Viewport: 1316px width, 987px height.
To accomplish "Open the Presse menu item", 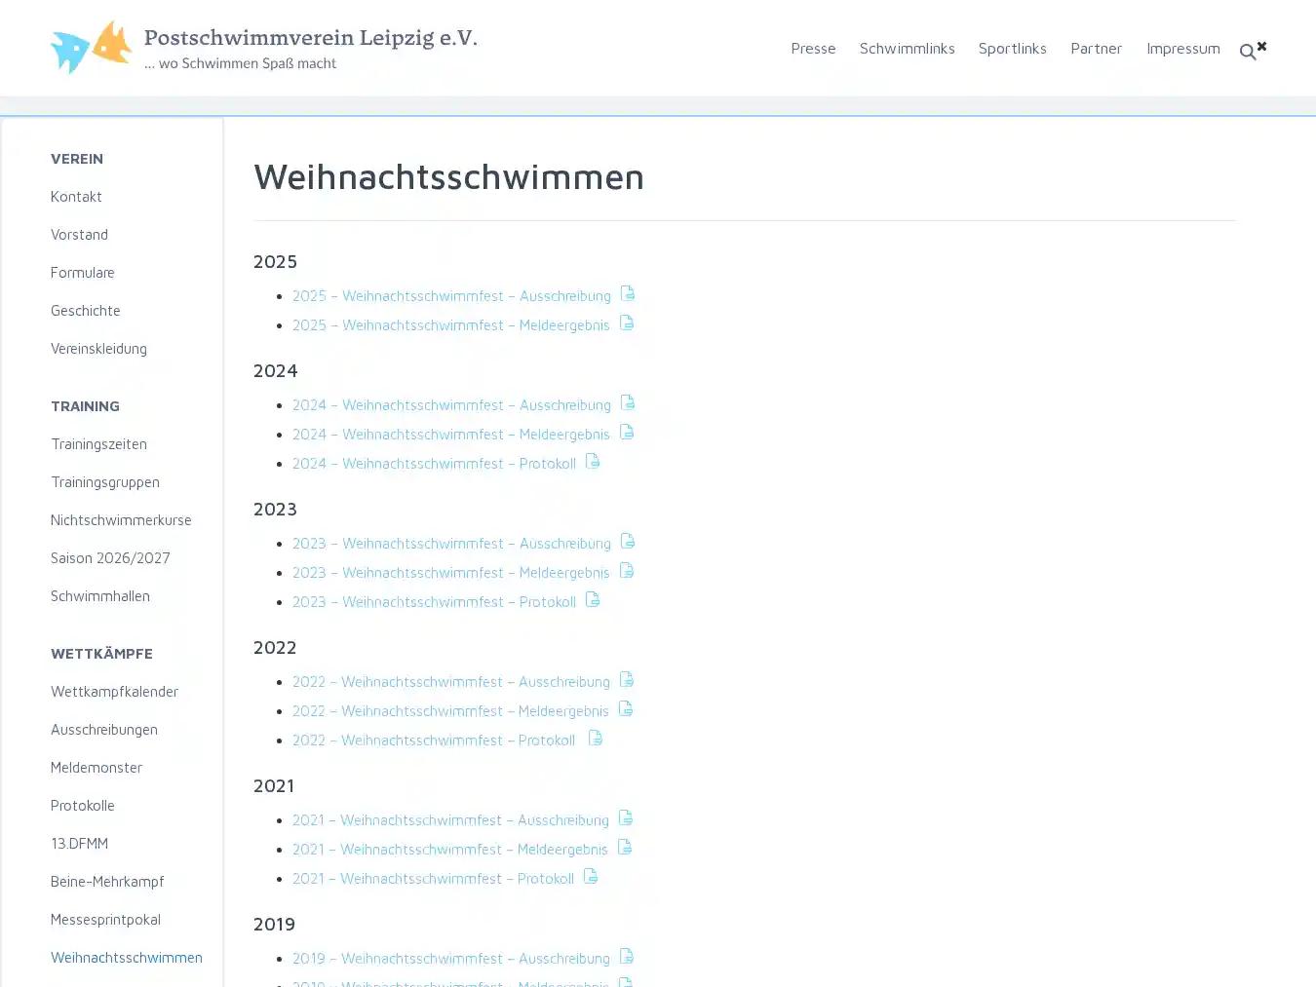I will point(813,48).
